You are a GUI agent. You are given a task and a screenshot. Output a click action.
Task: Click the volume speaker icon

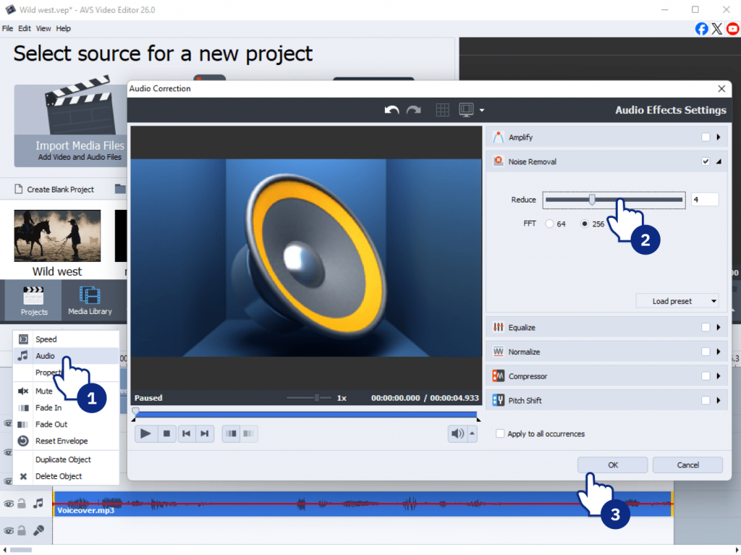[457, 433]
